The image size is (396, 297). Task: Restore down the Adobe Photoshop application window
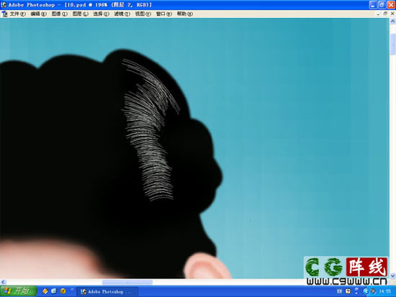[x=382, y=5]
